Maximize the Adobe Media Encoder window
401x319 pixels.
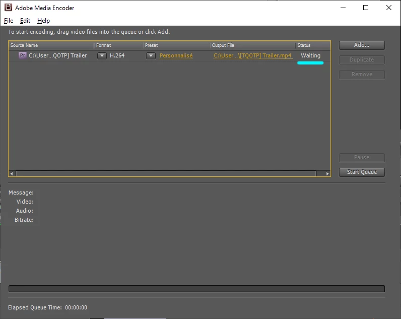(366, 8)
